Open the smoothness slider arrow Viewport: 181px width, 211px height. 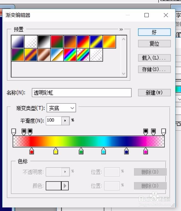(x=65, y=121)
